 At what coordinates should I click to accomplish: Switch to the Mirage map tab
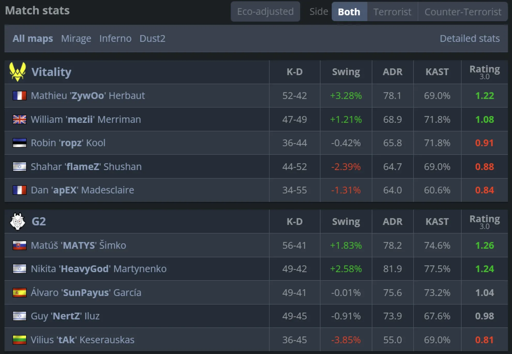point(76,38)
